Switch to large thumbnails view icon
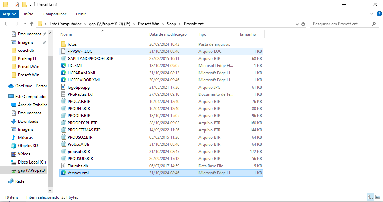Viewport: 383px width, 202px height. [378, 197]
